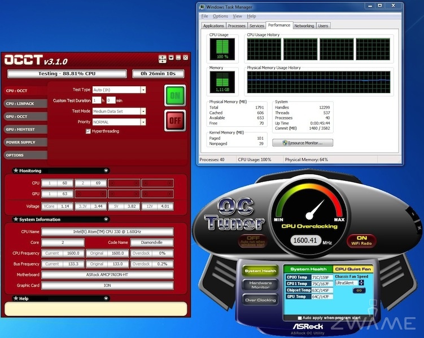This screenshot has height=338, width=424.
Task: Click the Over Clocking button
Action: pos(260,300)
